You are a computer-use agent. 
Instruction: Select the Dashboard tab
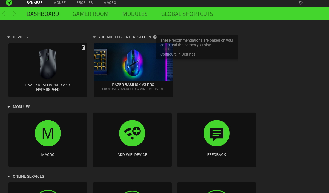click(x=43, y=14)
